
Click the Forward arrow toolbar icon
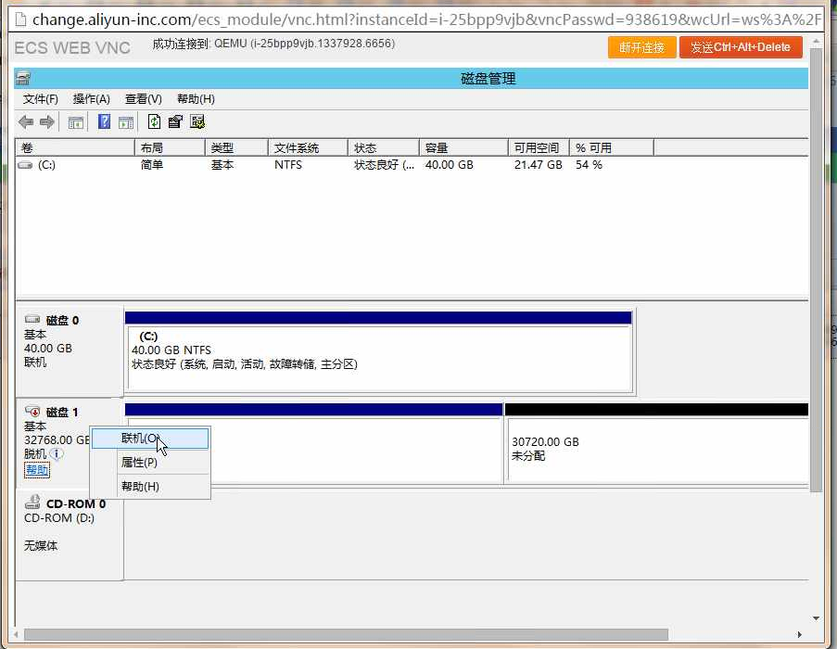46,122
